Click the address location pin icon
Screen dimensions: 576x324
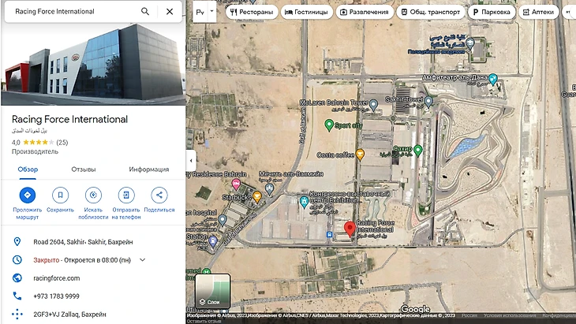coord(17,242)
